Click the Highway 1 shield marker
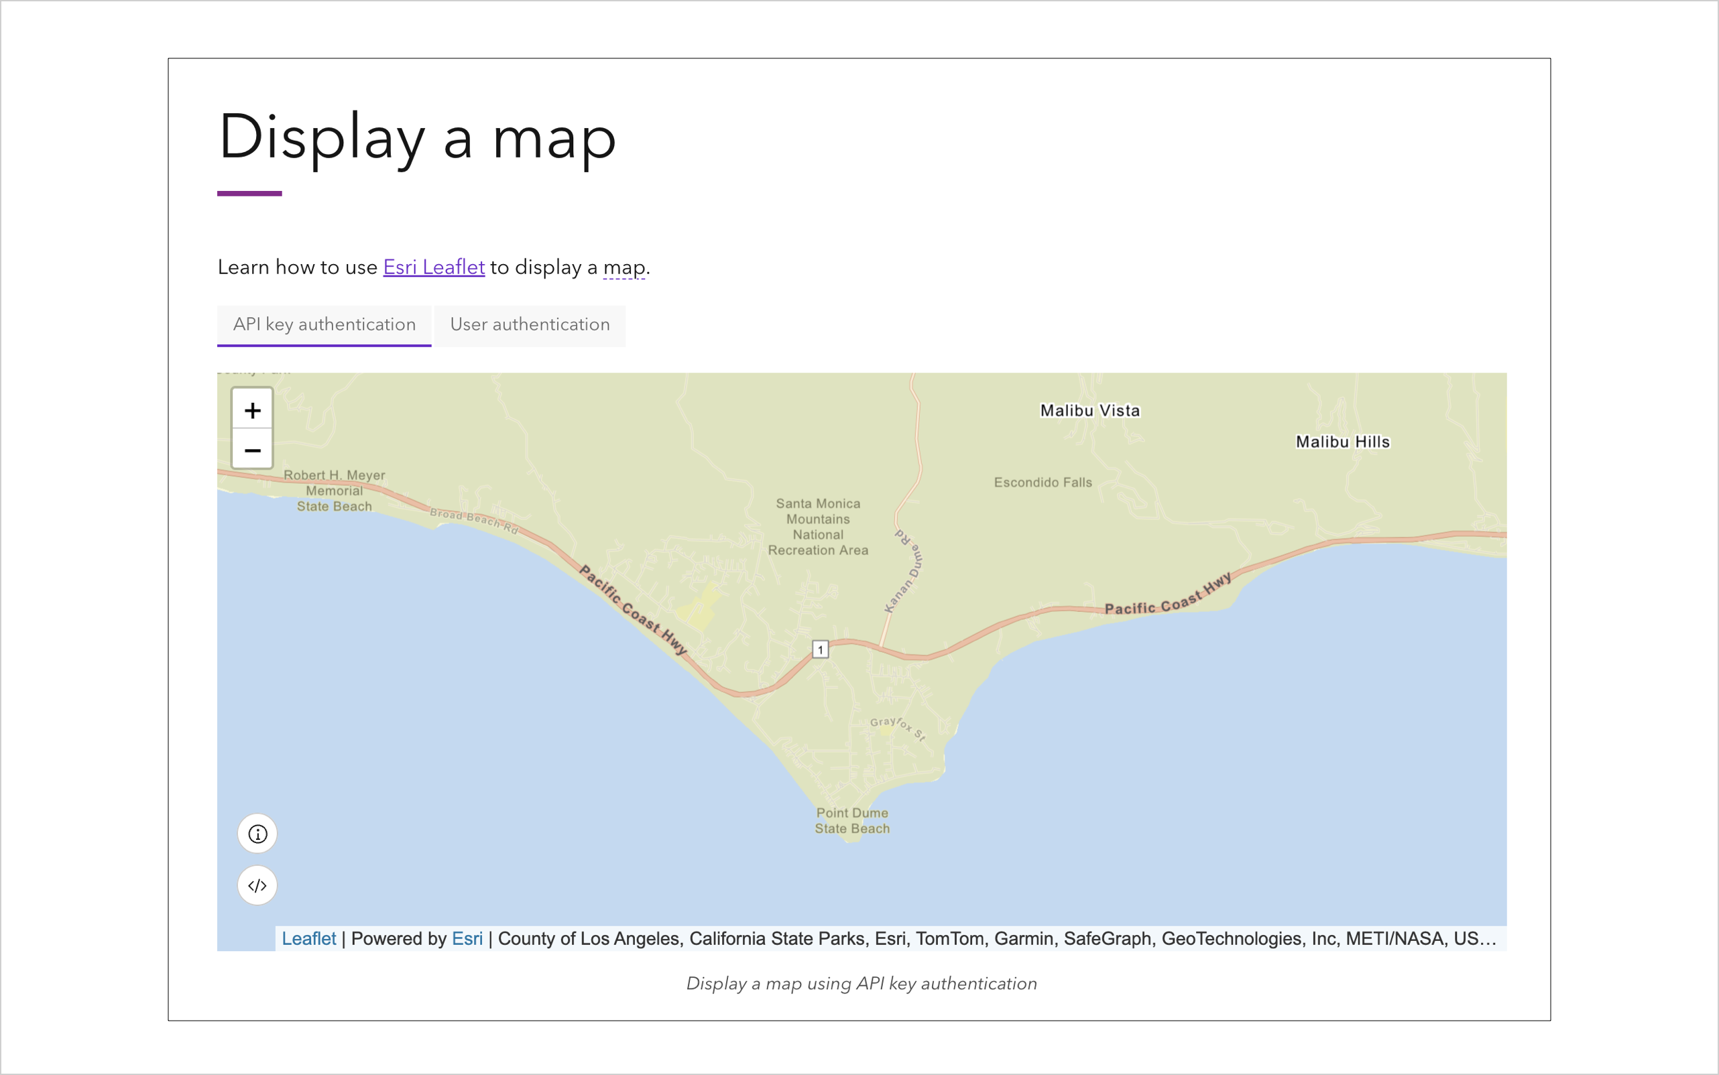The image size is (1719, 1075). tap(820, 649)
